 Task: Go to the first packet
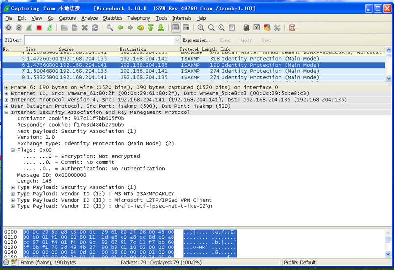pyautogui.click(x=150, y=28)
